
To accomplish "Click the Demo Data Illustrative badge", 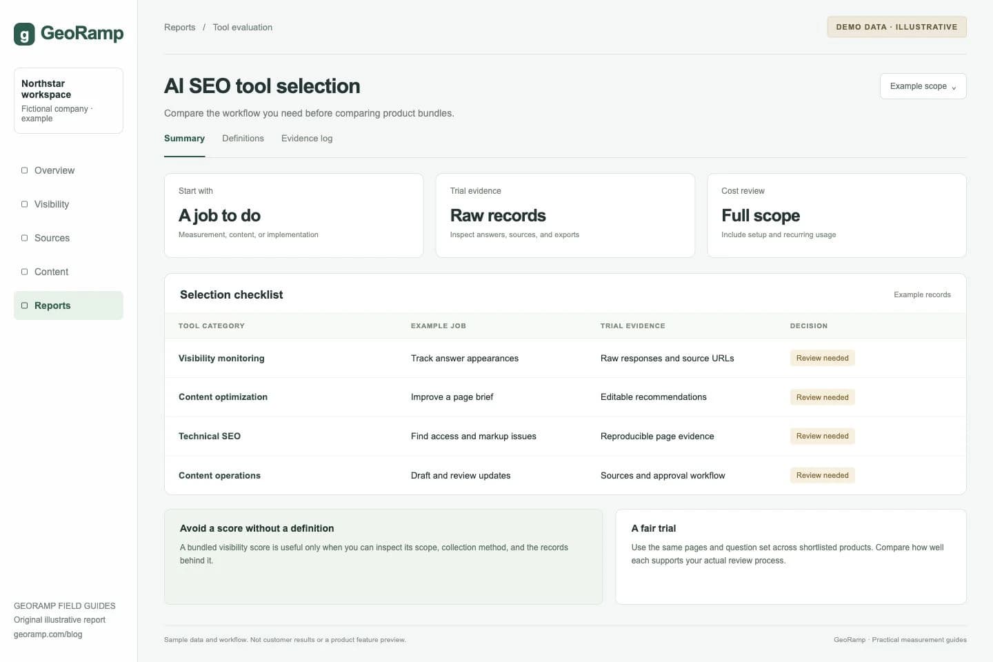I will tap(896, 27).
